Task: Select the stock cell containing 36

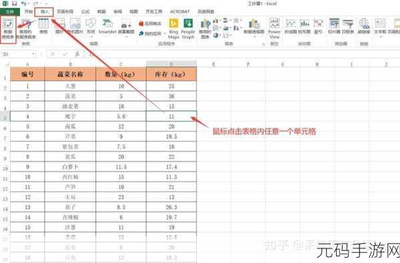Action: coord(171,96)
